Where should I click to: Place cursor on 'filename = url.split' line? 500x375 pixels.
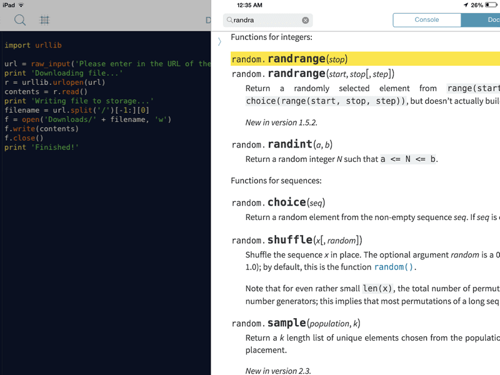[x=77, y=110]
